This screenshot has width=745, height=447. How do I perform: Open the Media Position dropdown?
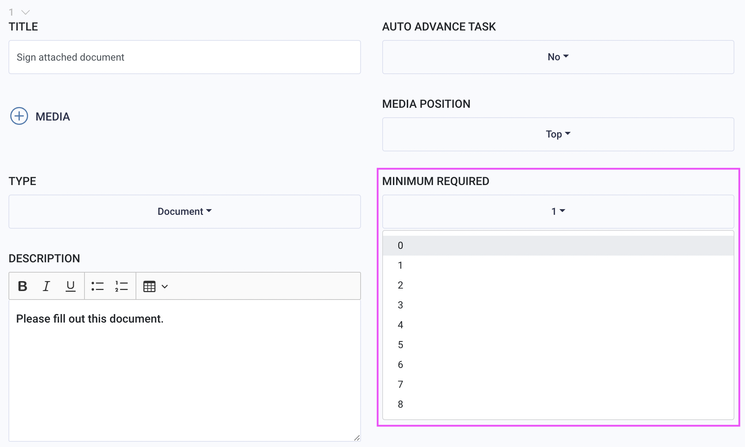558,134
